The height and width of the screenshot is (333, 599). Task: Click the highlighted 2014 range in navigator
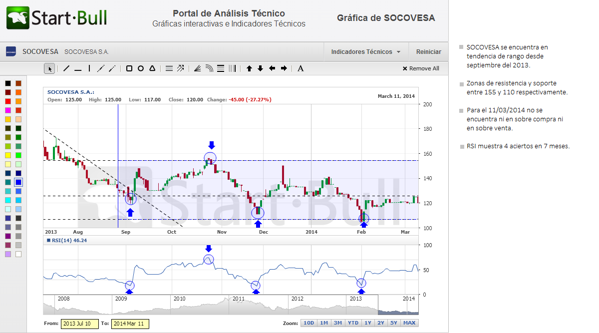click(x=398, y=305)
